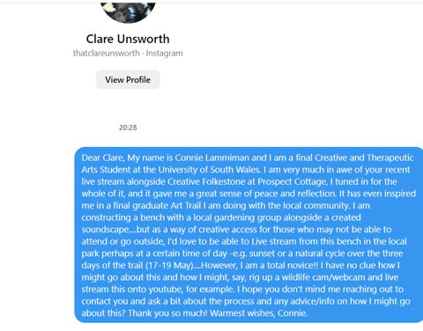
Task: Click "wildlife cam/webcam" in the message
Action: [x=323, y=277]
